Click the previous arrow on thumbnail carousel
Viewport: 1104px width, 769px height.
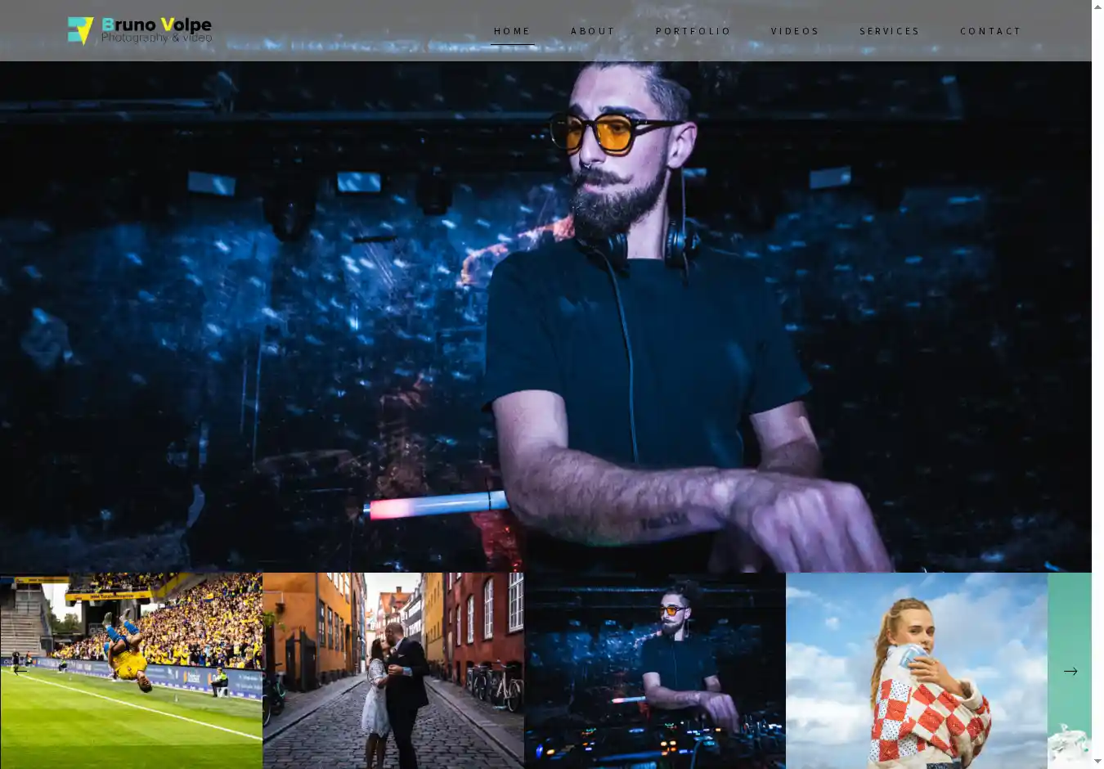pyautogui.click(x=20, y=671)
